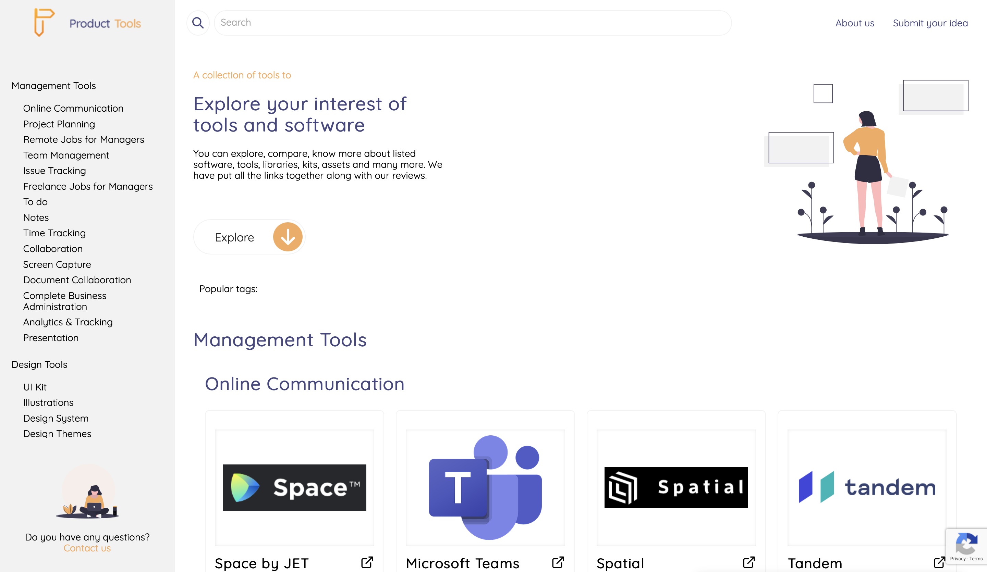Click the Microsoft Teams logo thumbnail
This screenshot has width=987, height=572.
(485, 487)
